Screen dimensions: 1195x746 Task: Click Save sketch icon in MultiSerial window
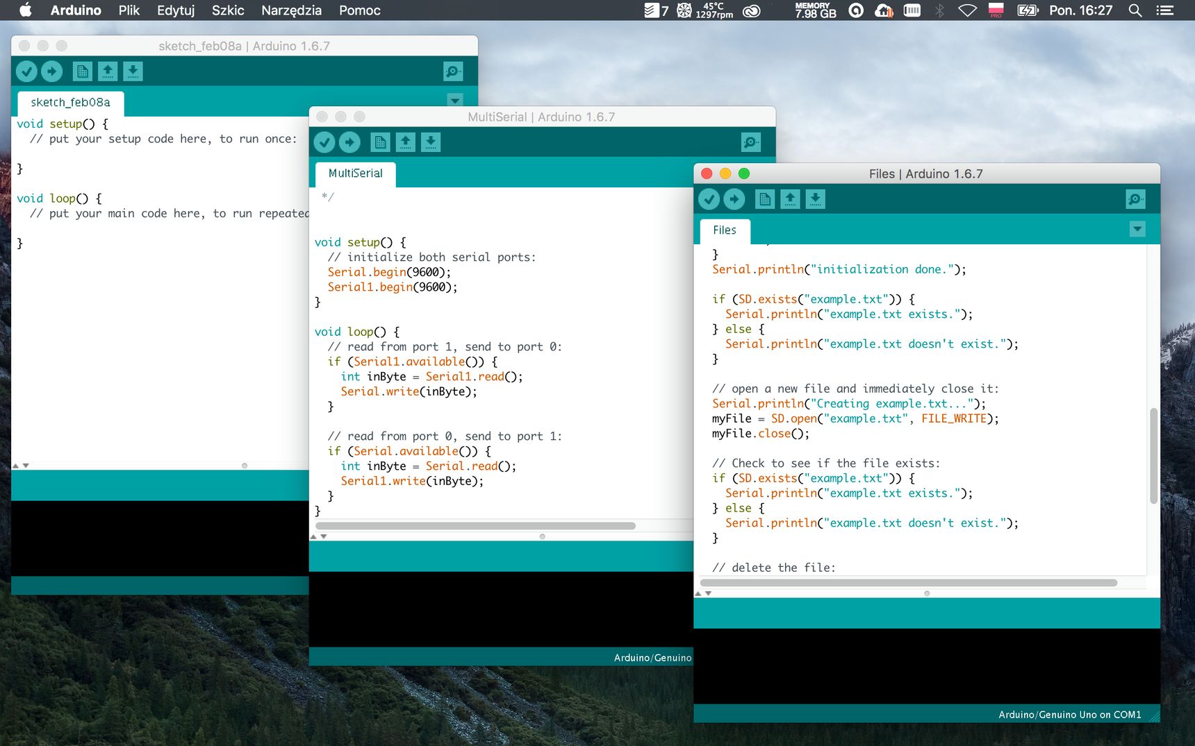pyautogui.click(x=431, y=142)
